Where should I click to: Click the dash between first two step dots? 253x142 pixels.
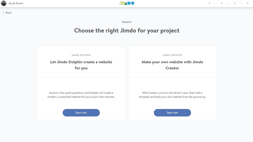pos(216,3)
